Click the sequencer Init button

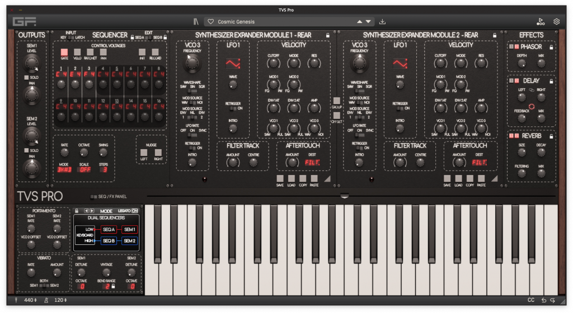(x=142, y=53)
